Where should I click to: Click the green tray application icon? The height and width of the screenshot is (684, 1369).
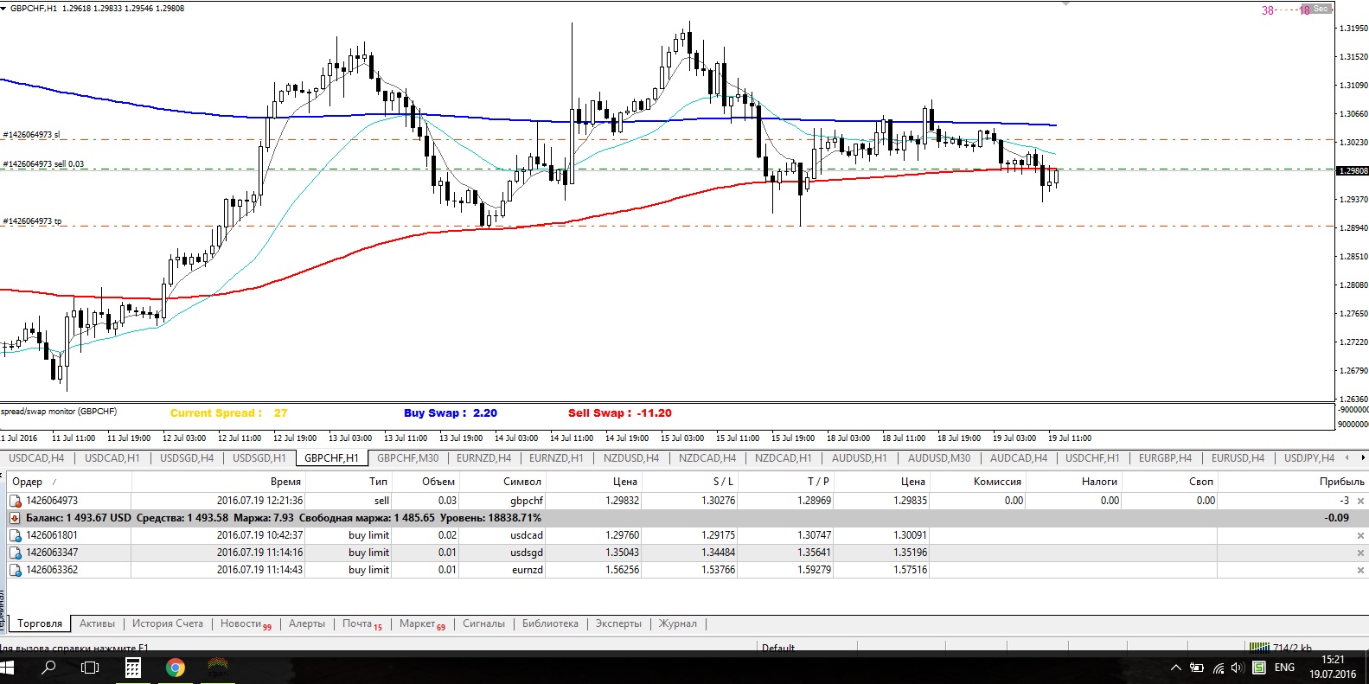point(1259,668)
